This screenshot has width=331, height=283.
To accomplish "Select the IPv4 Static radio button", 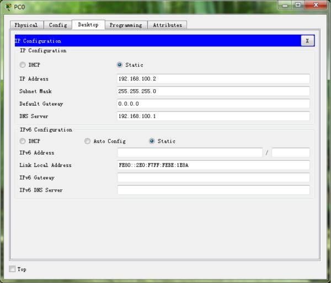I will [x=120, y=64].
